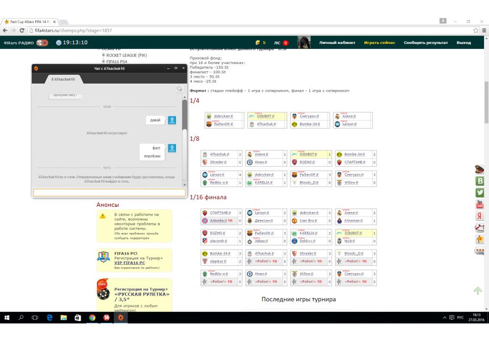Click the Сообщить результат button

(425, 43)
